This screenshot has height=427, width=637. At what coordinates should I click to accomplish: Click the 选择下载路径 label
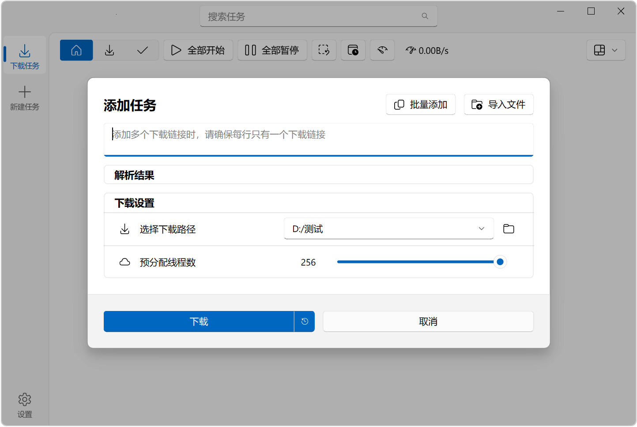(x=168, y=229)
